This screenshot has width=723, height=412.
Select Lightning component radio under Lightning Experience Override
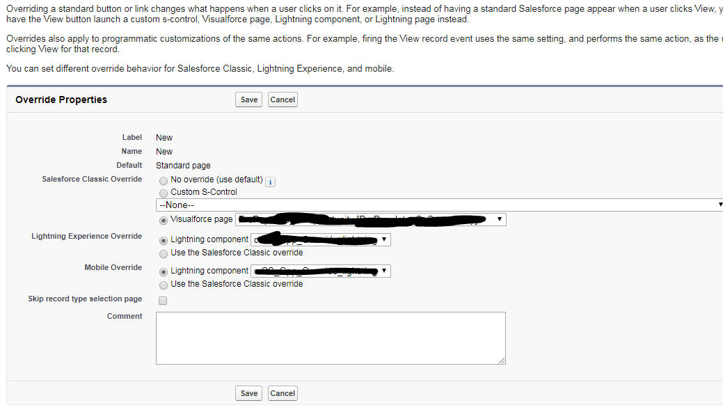point(164,239)
